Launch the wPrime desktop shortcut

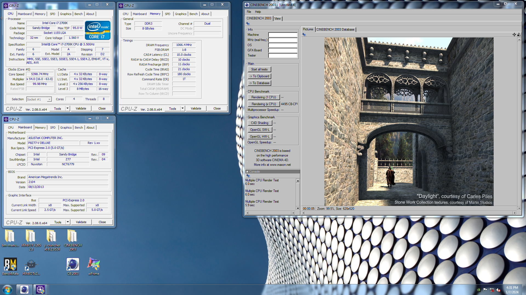pos(94,267)
